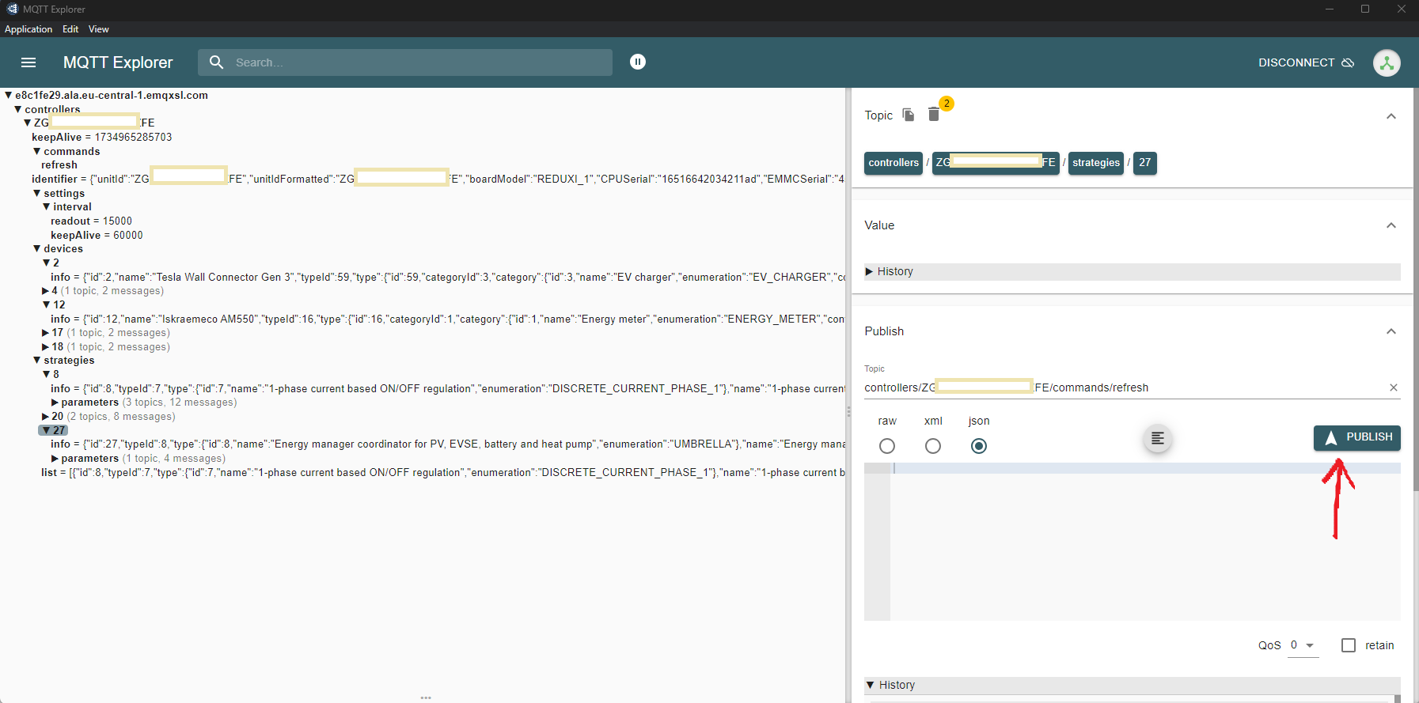Expand strategy 20 in the tree
This screenshot has width=1419, height=703.
click(x=46, y=417)
